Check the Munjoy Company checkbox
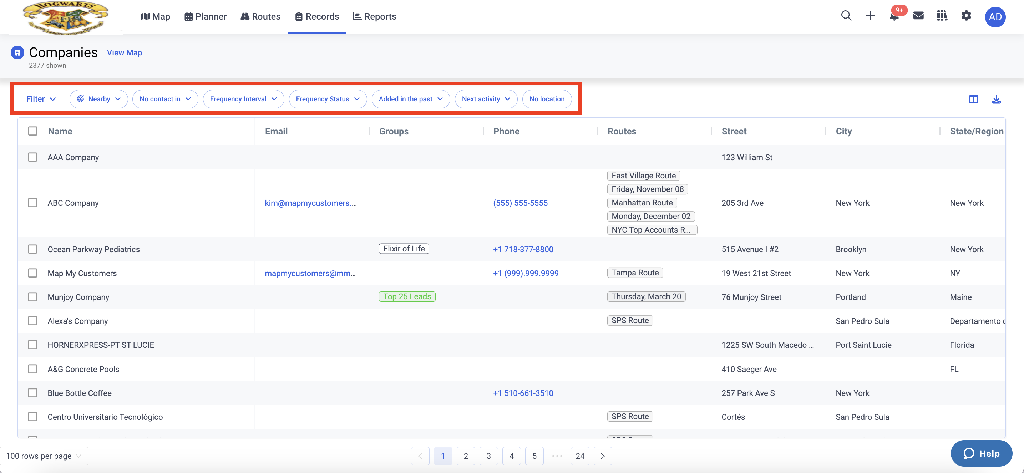1024x473 pixels. (x=32, y=297)
